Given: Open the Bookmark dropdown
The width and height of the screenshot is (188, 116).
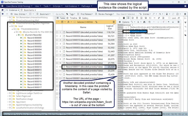Looking at the screenshot, I should 44,14.
